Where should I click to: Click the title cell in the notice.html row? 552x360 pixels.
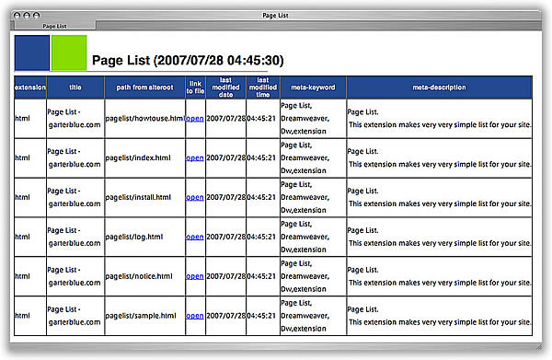(x=75, y=276)
